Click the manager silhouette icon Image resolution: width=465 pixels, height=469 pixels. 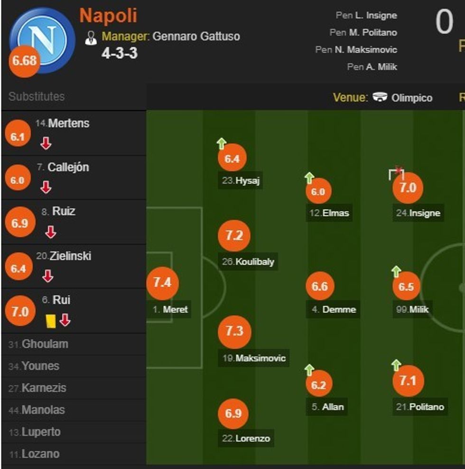[x=91, y=38]
